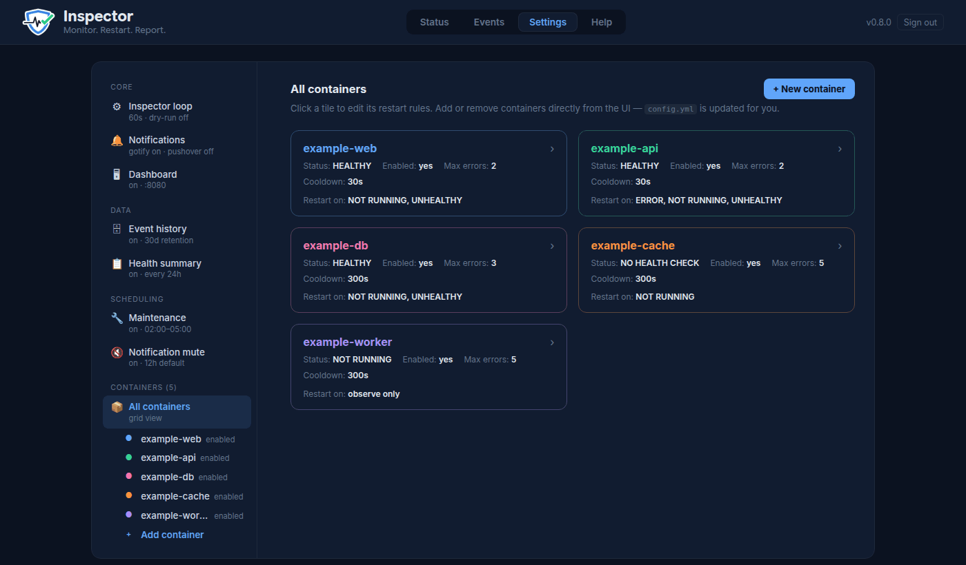This screenshot has height=565, width=966.
Task: Click the All containers heading text
Action: click(328, 89)
